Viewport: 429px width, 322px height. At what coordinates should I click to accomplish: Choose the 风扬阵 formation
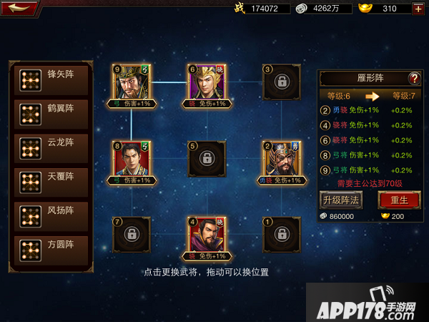click(x=51, y=217)
